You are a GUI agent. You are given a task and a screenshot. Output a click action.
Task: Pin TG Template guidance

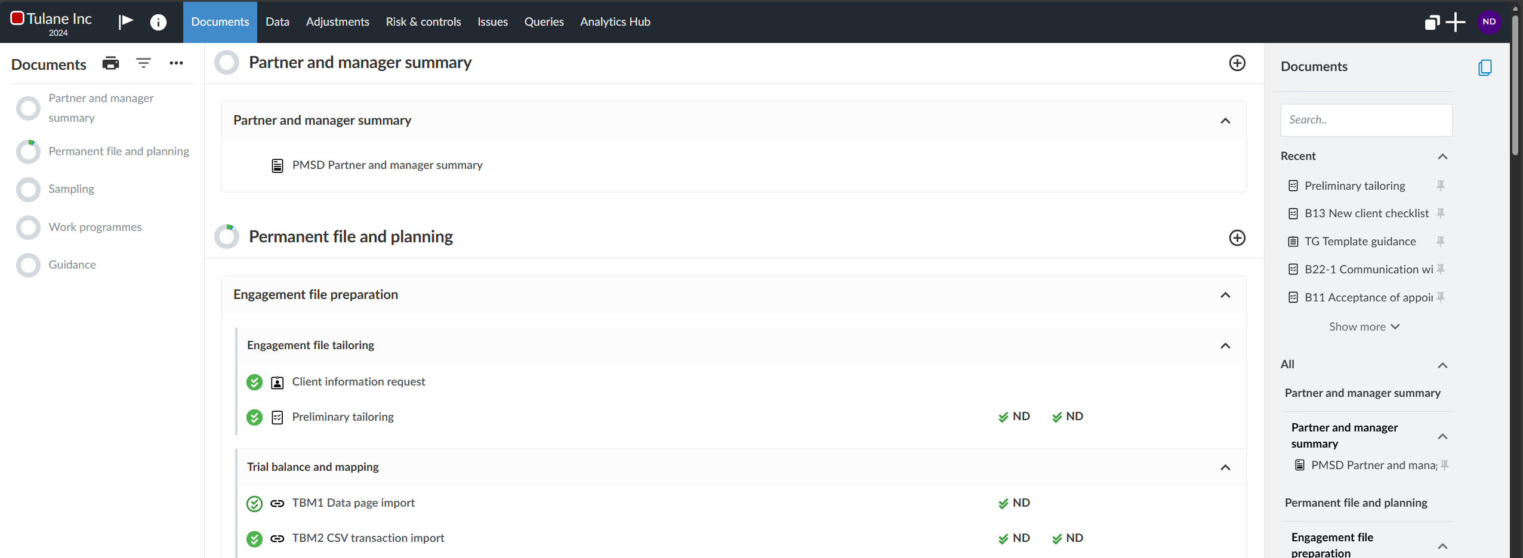[x=1441, y=241]
